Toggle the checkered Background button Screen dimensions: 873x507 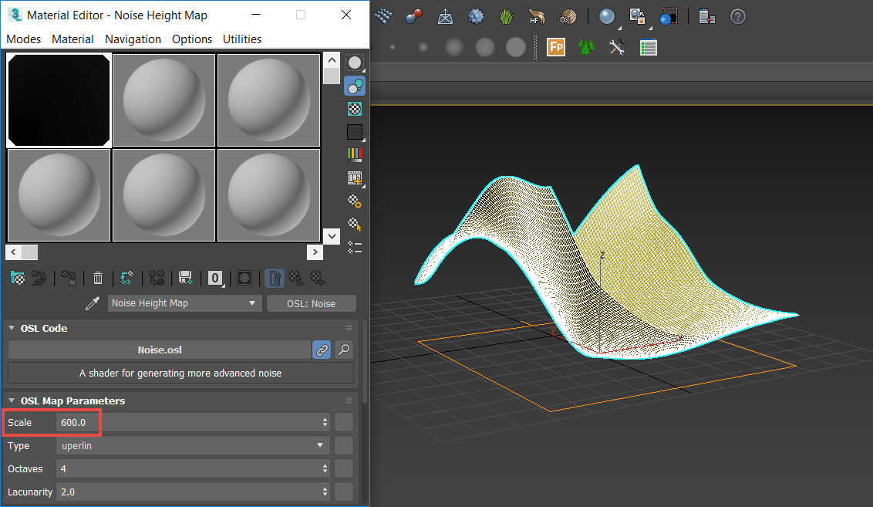(355, 109)
